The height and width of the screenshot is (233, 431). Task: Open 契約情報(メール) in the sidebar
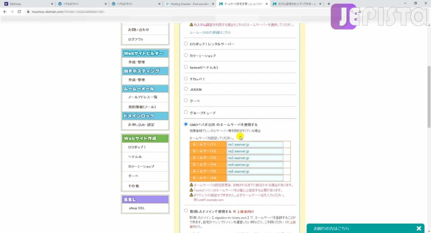pos(142,107)
